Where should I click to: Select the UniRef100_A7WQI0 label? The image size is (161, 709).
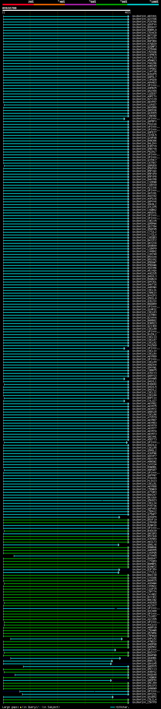pyautogui.click(x=144, y=641)
